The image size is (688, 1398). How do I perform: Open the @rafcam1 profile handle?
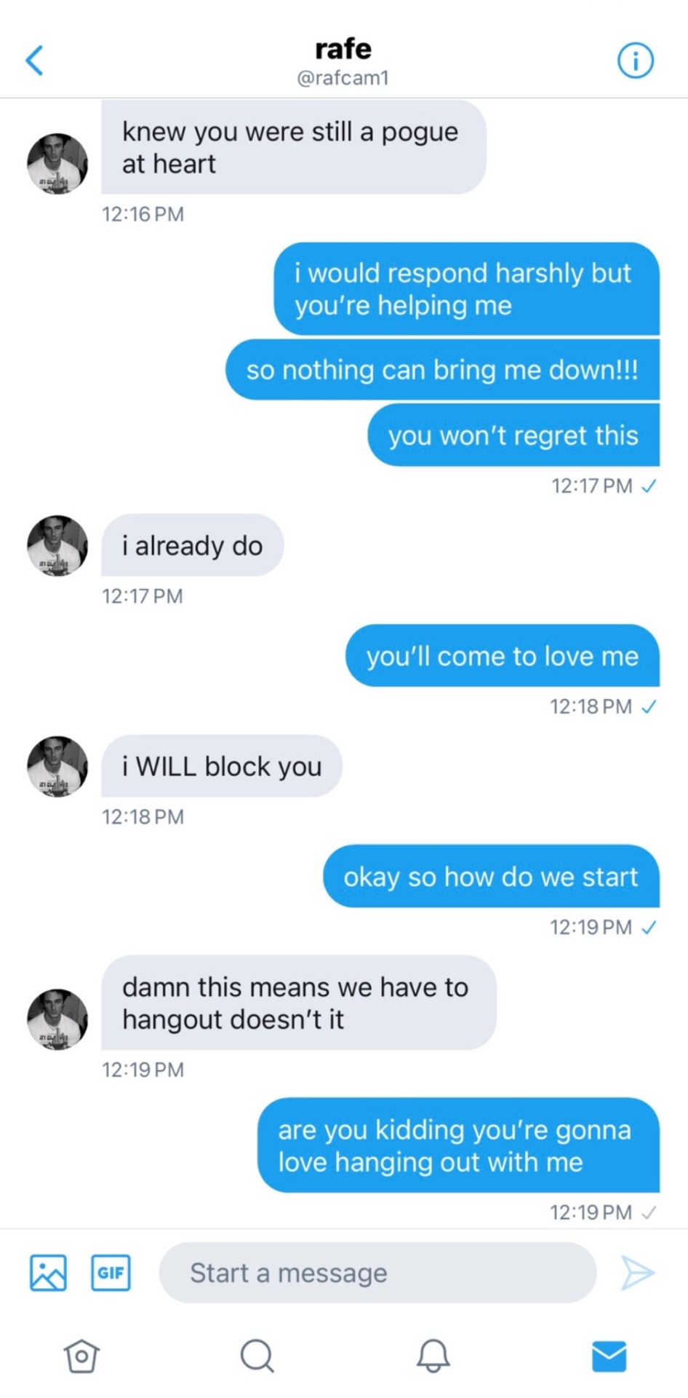click(343, 78)
